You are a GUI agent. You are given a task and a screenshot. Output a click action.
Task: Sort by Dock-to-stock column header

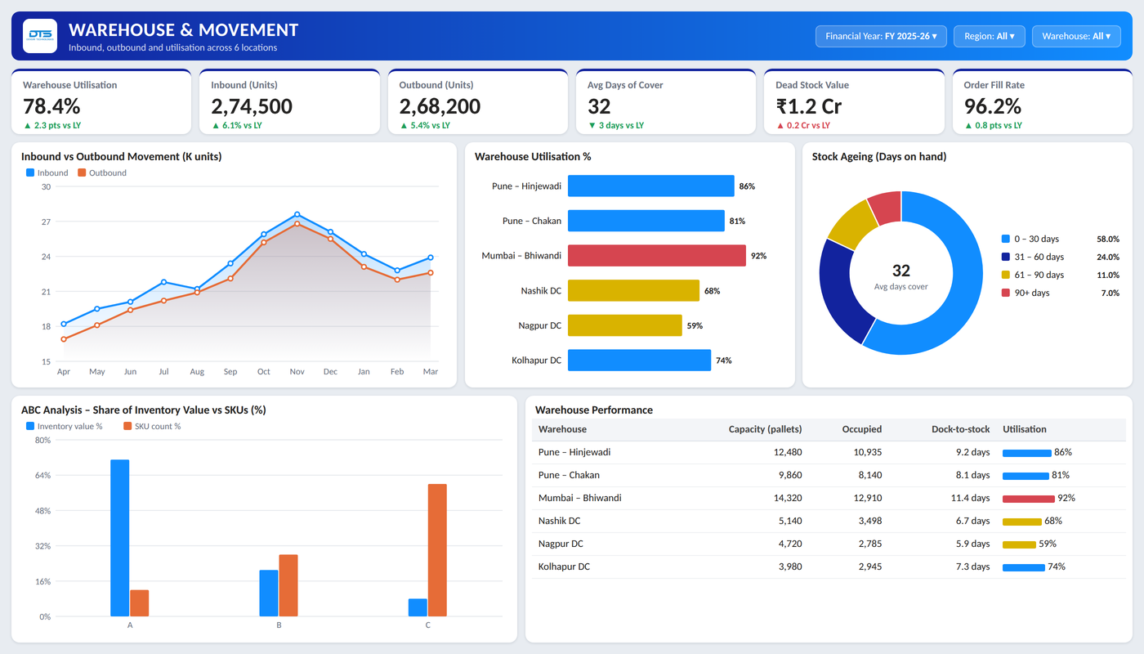point(960,429)
